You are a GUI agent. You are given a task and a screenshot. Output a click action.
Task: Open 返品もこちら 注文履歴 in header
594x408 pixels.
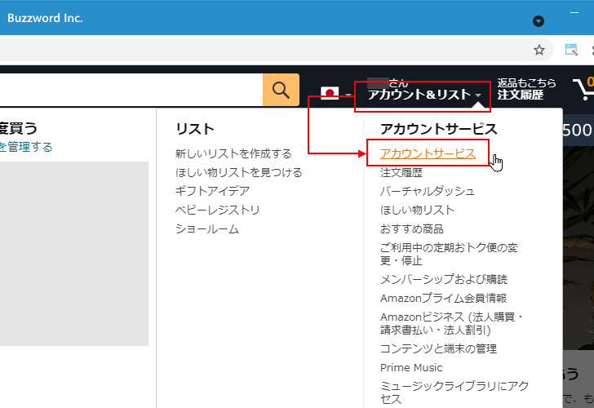point(526,89)
